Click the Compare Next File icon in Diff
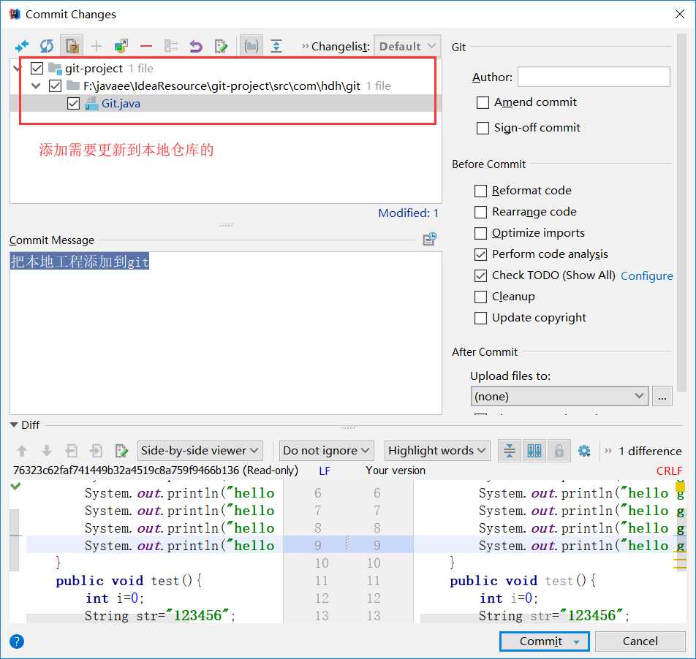This screenshot has height=659, width=696. [x=97, y=451]
